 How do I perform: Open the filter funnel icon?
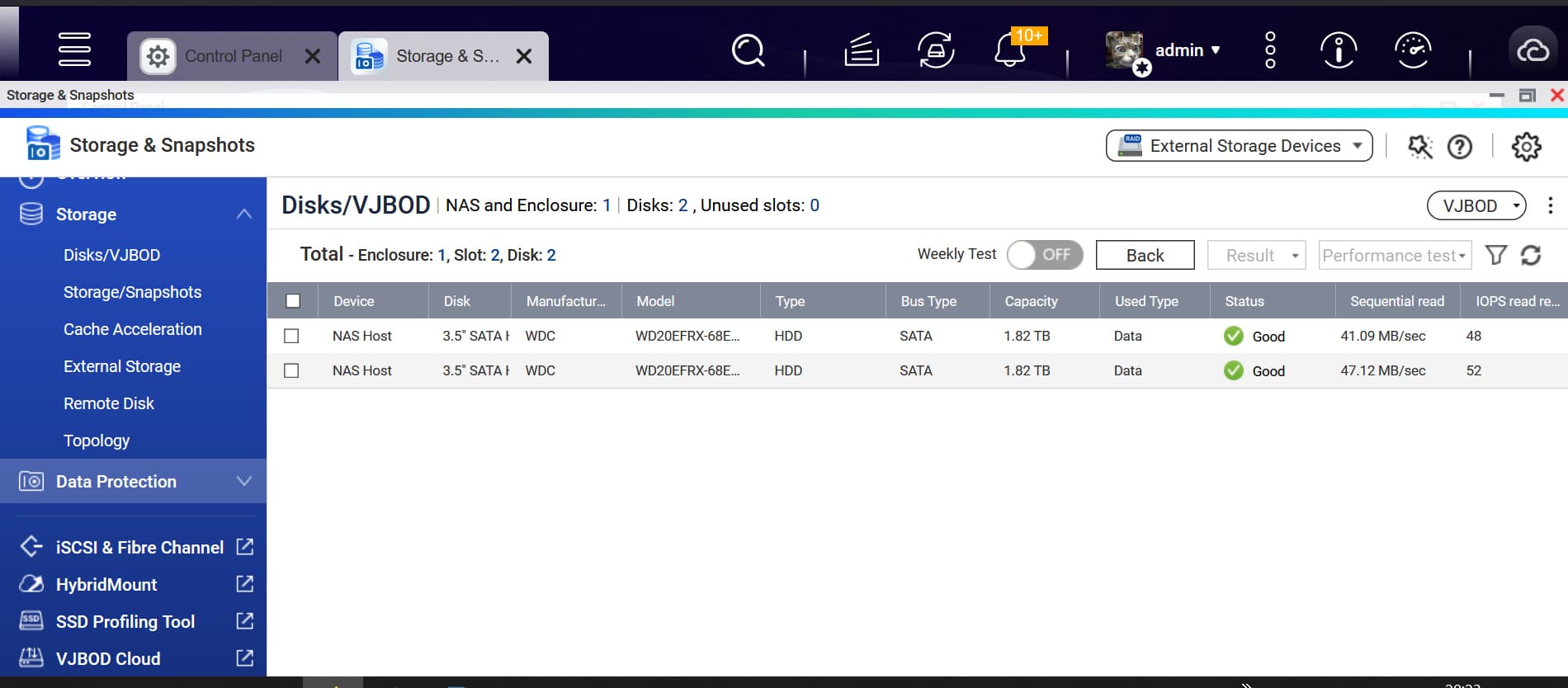click(1495, 256)
